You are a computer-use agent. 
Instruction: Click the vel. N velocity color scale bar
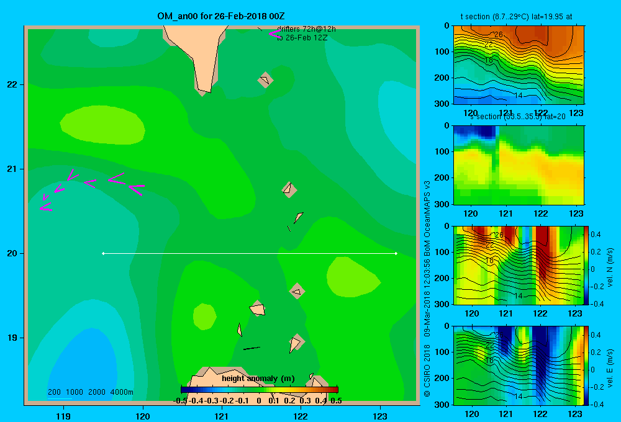586,265
